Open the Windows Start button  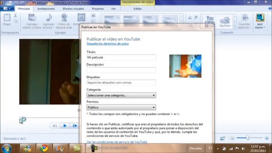[x=7, y=148]
